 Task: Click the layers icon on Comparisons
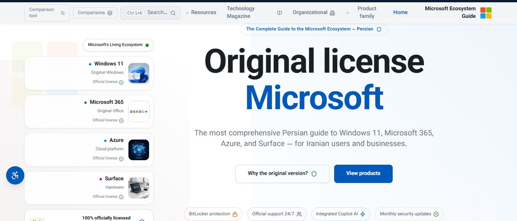[x=110, y=13]
